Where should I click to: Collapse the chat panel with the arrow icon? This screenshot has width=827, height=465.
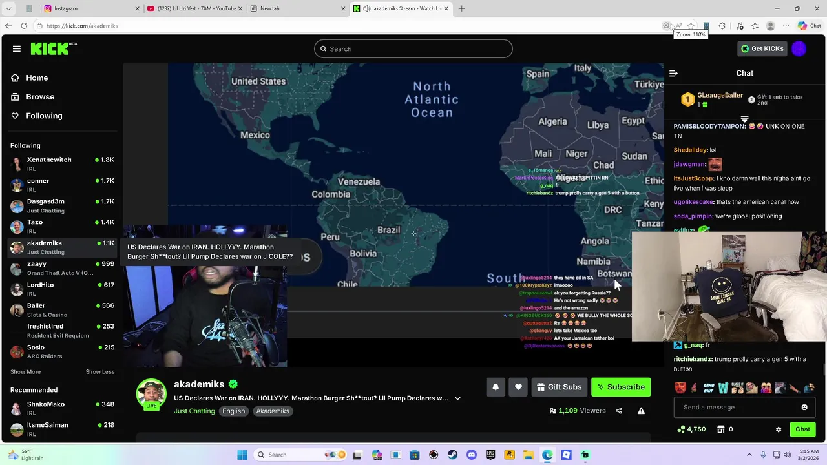click(673, 73)
